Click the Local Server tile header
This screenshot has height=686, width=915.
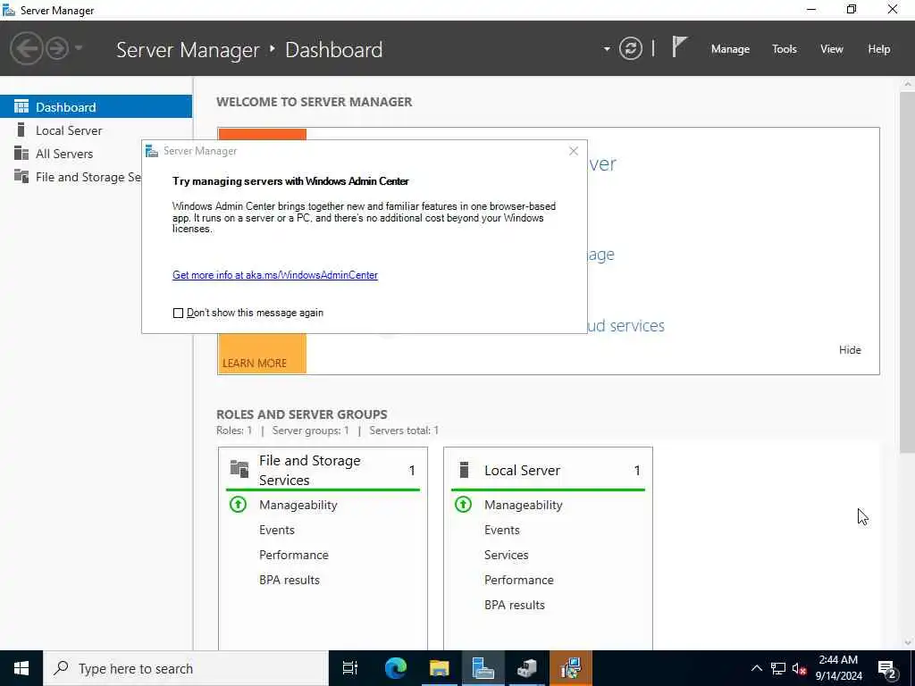click(x=548, y=470)
